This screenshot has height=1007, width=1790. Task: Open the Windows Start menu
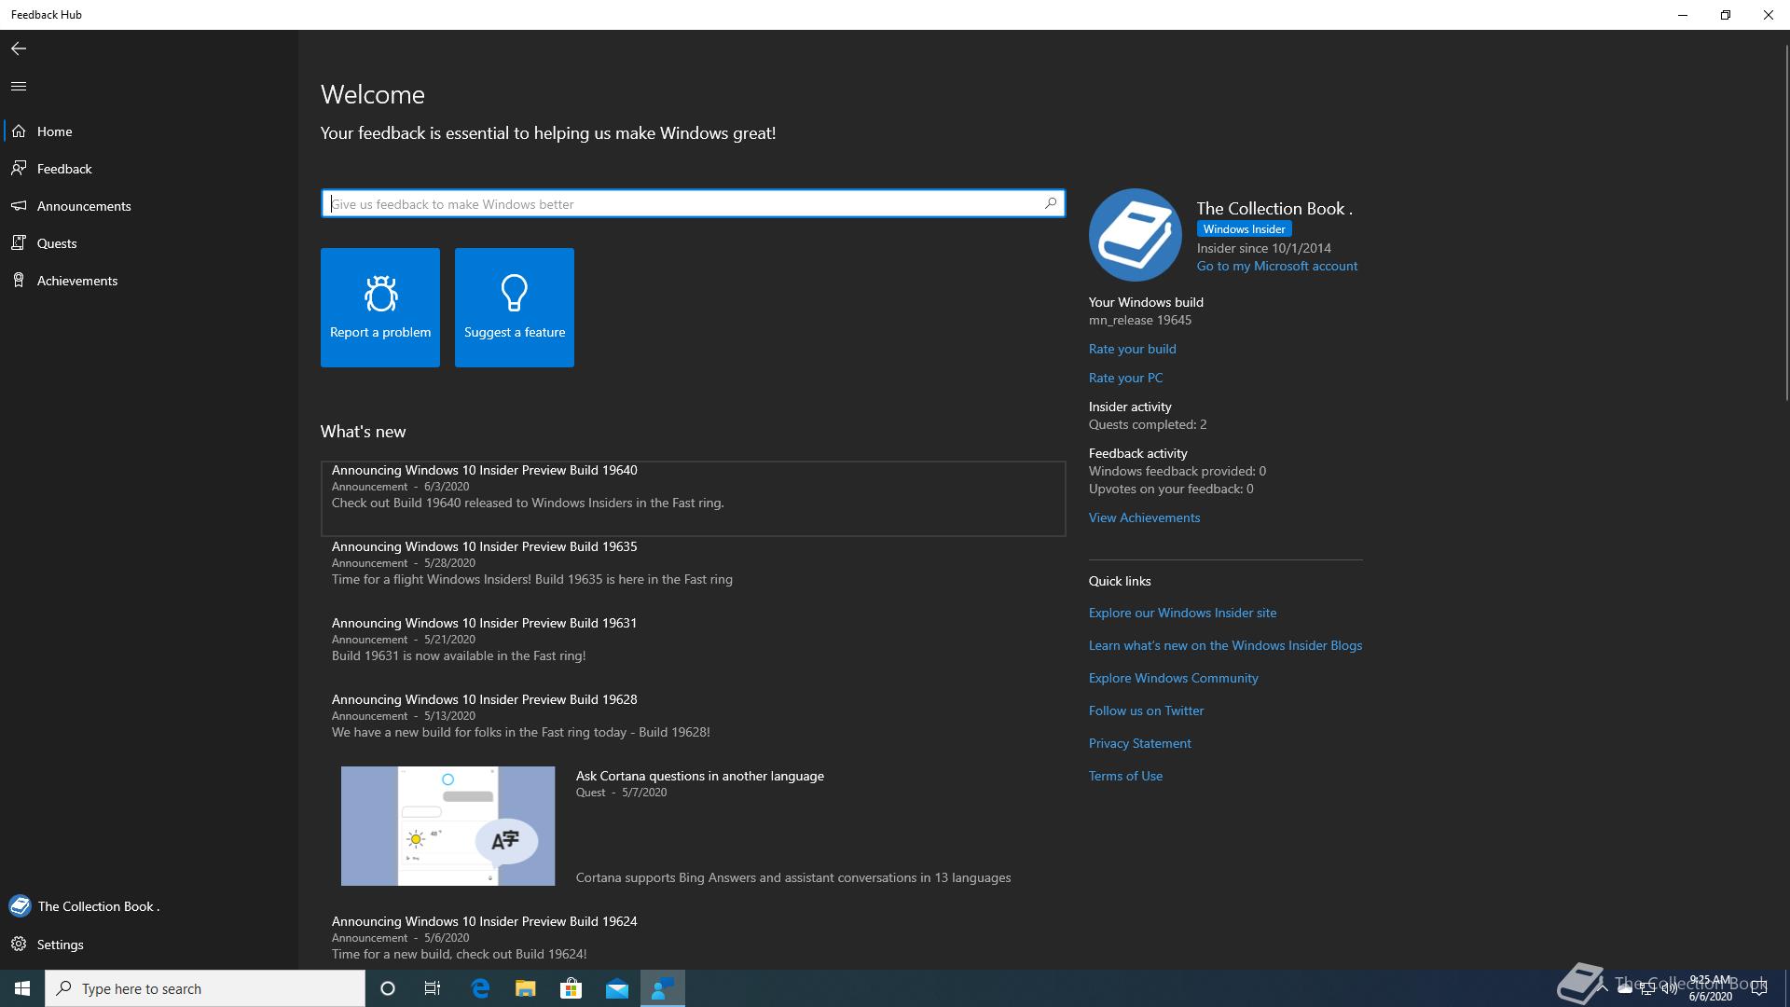(x=22, y=988)
